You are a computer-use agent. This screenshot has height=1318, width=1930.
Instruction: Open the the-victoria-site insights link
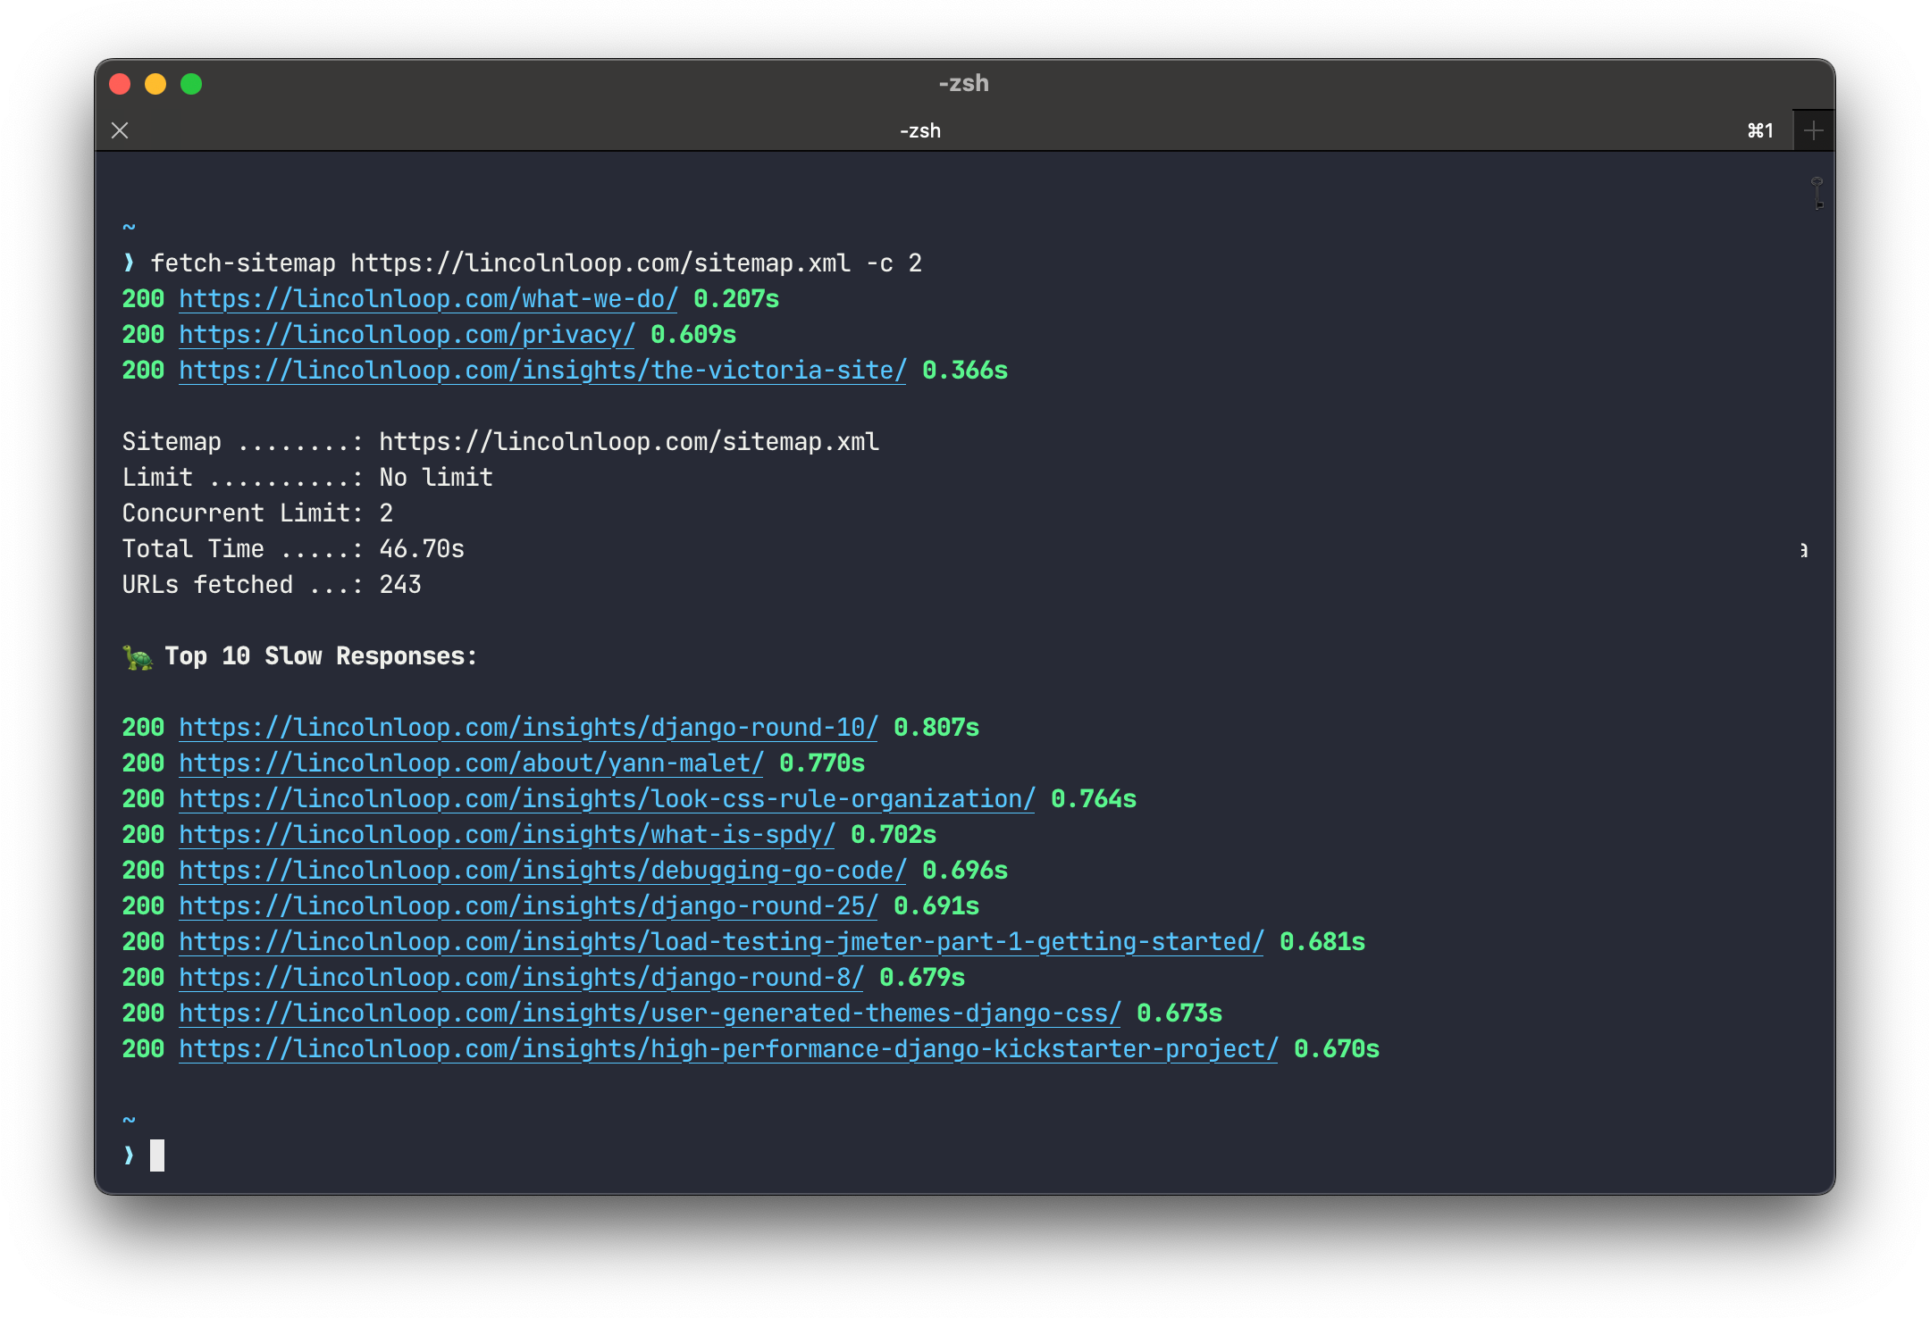[542, 371]
